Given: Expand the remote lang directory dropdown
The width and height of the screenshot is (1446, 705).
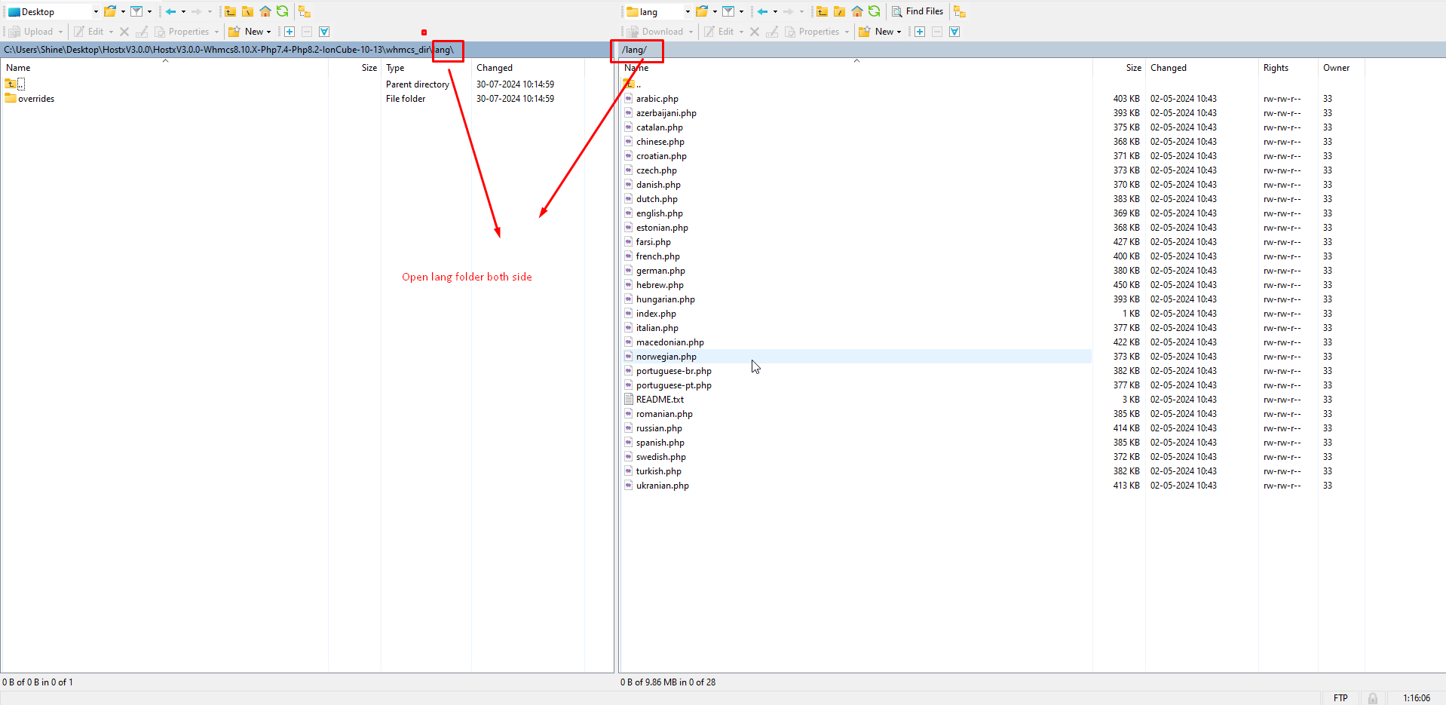Looking at the screenshot, I should (688, 12).
